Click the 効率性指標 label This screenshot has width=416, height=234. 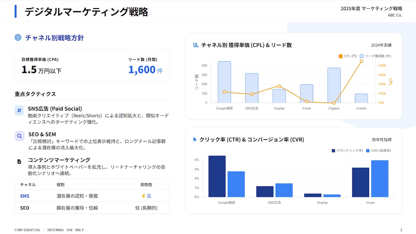[382, 139]
